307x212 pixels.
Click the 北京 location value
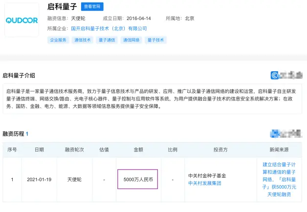190,19
